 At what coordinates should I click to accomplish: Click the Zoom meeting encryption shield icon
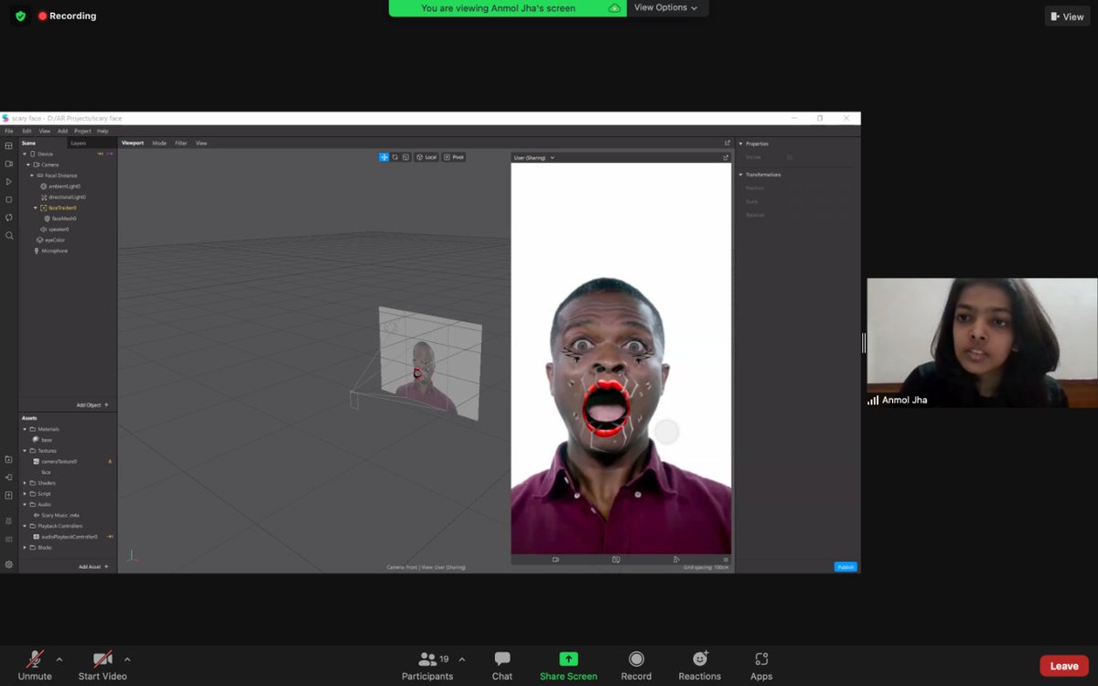20,16
